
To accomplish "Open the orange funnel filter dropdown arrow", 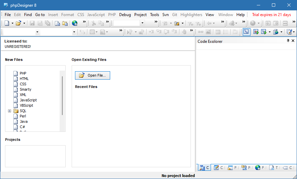I will [182, 23].
